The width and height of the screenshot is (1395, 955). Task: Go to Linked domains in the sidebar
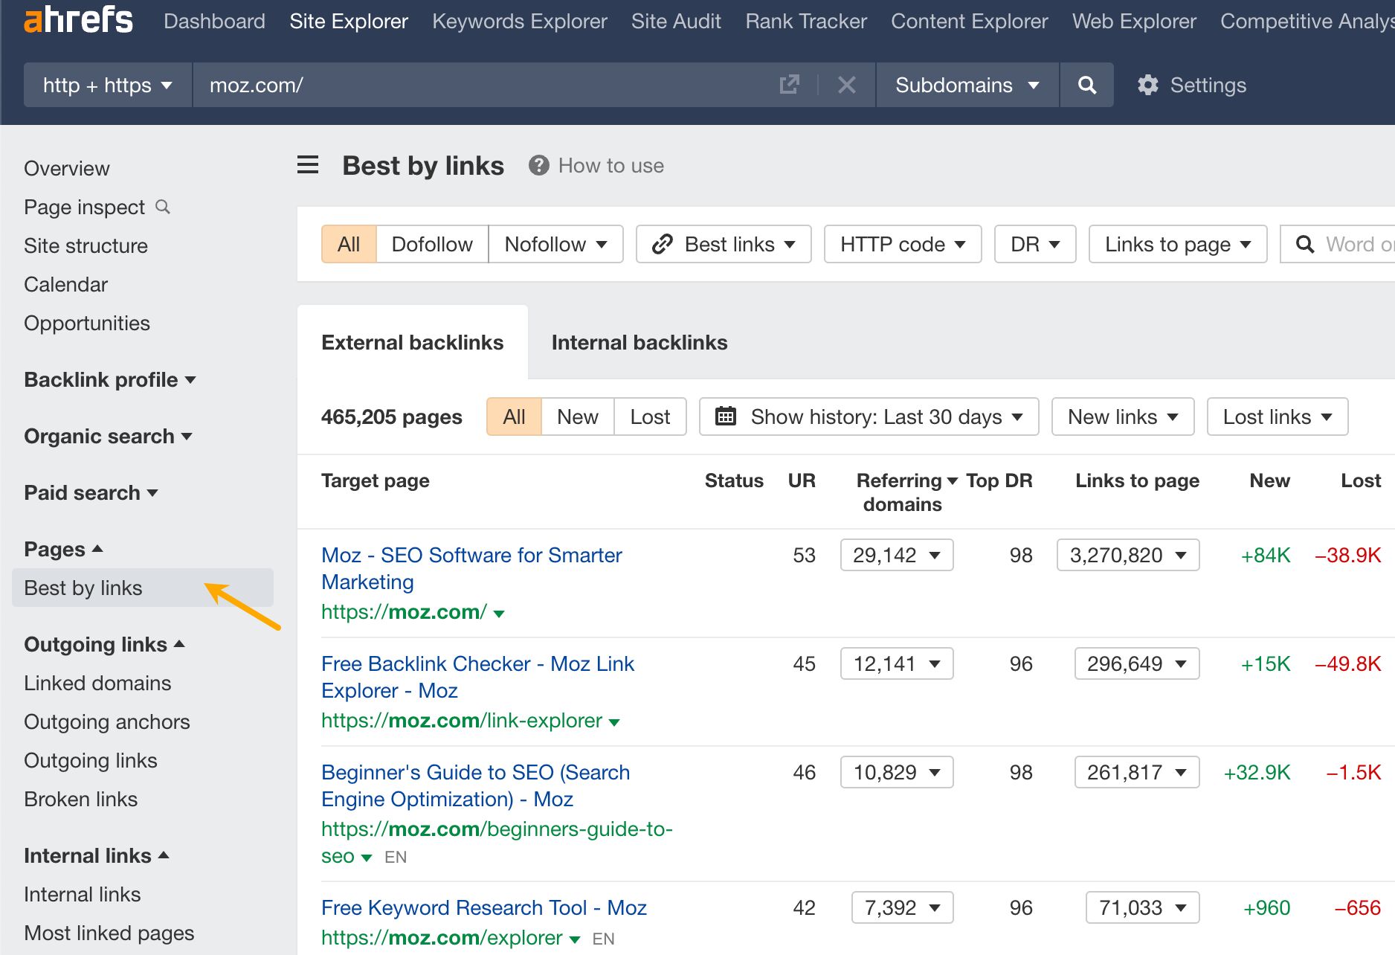coord(97,683)
